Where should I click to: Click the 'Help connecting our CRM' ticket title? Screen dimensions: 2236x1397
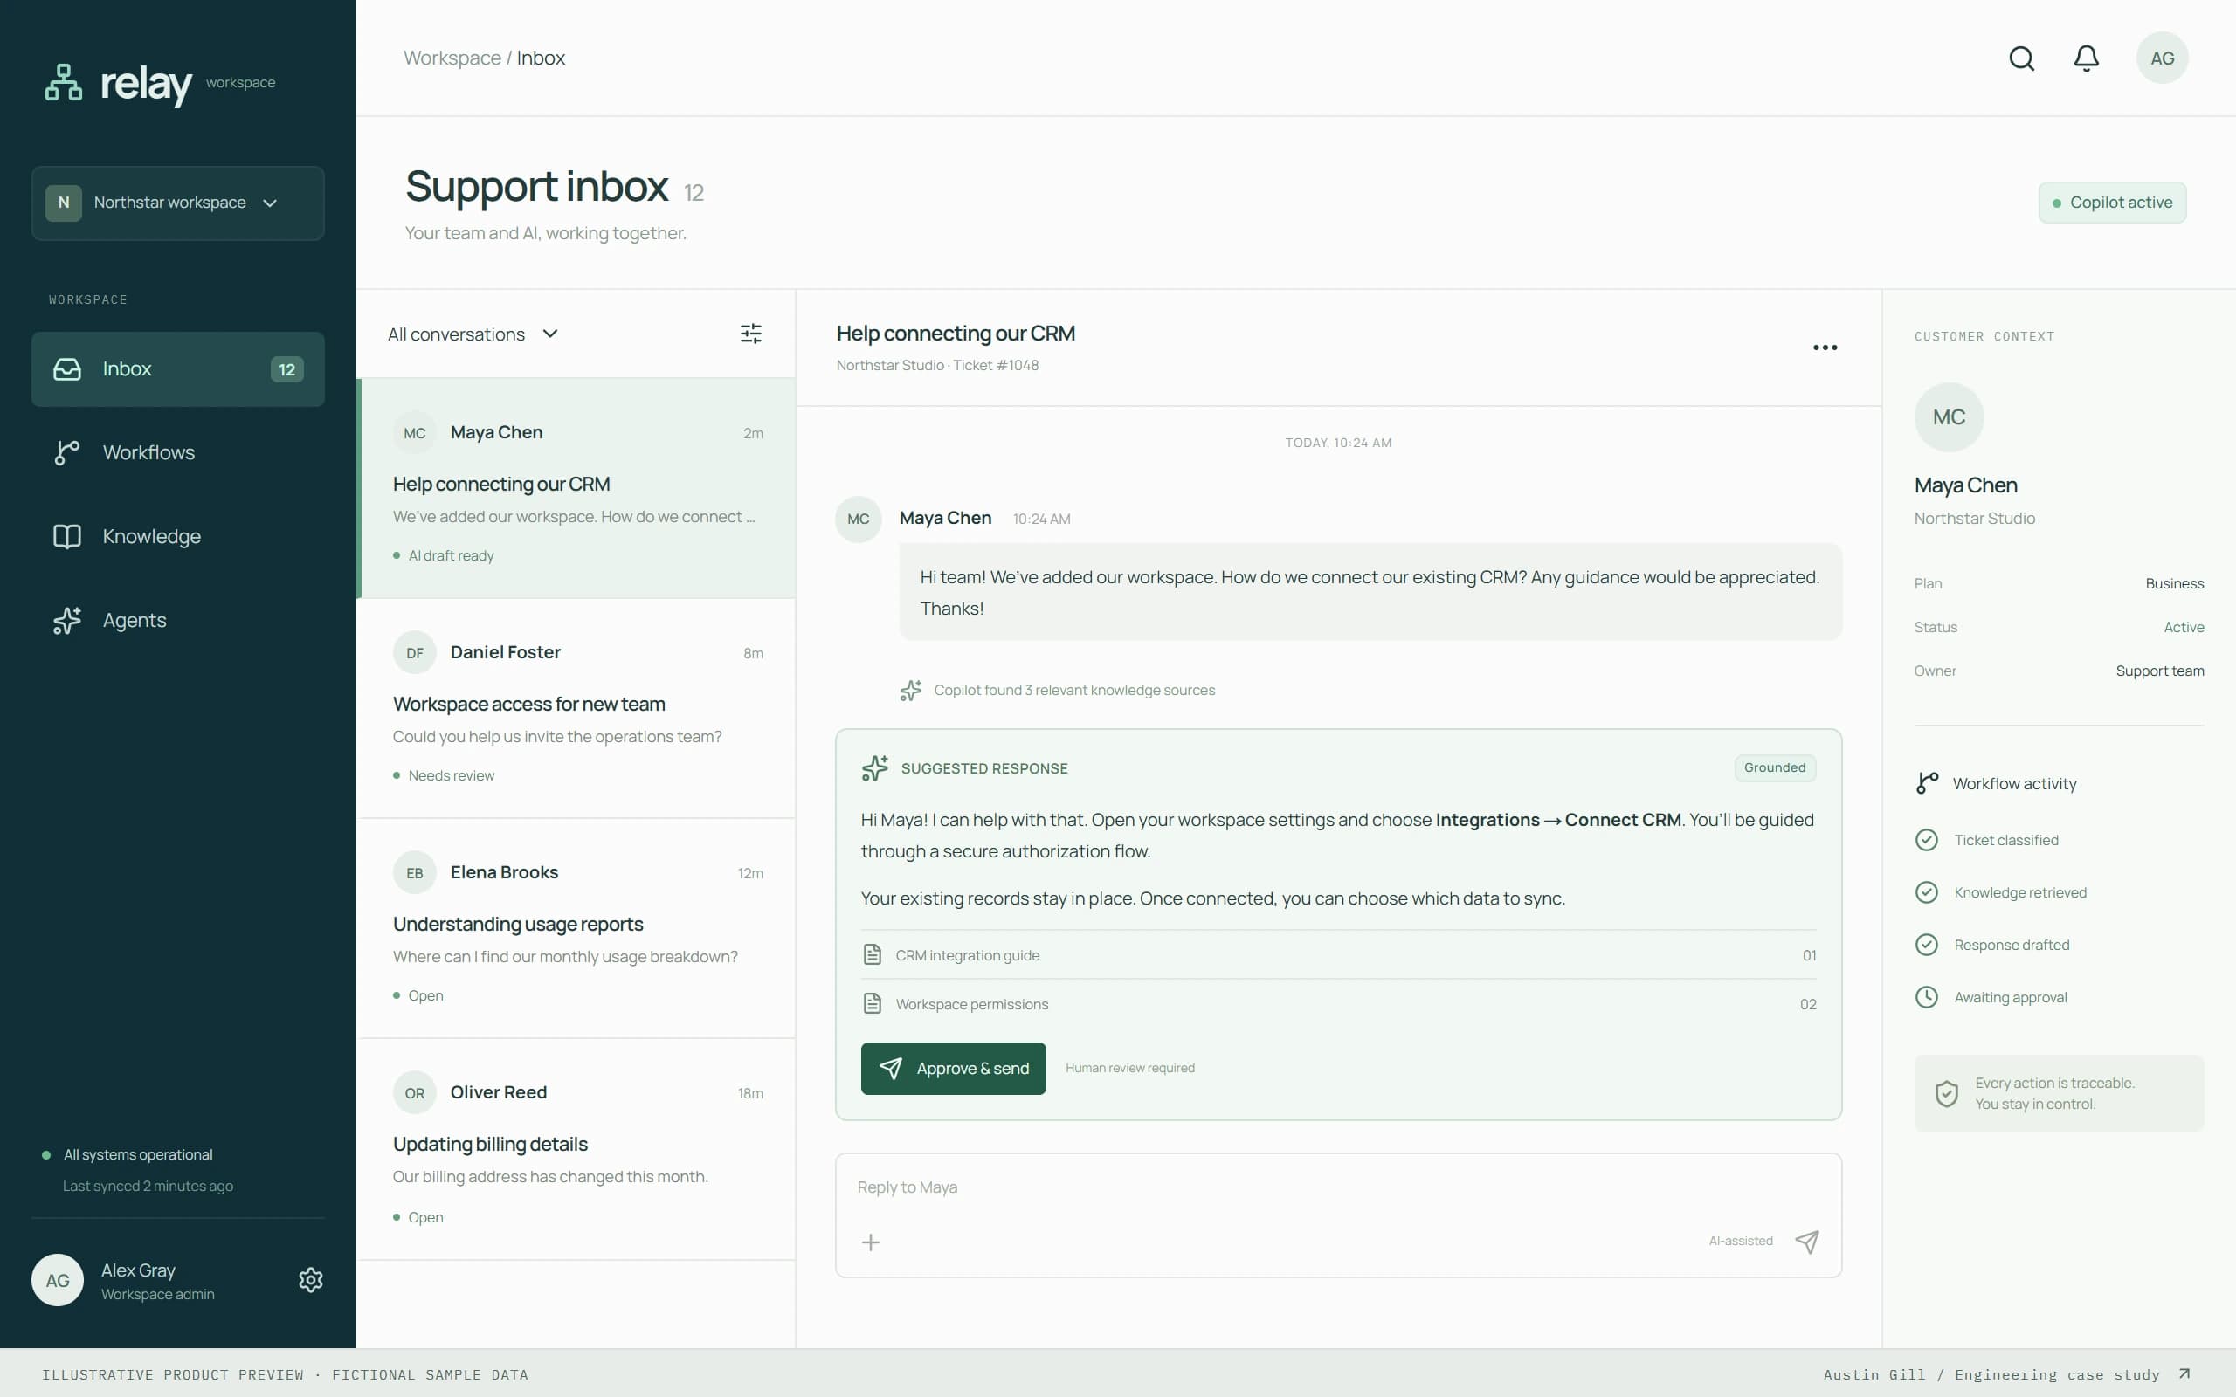click(x=956, y=334)
